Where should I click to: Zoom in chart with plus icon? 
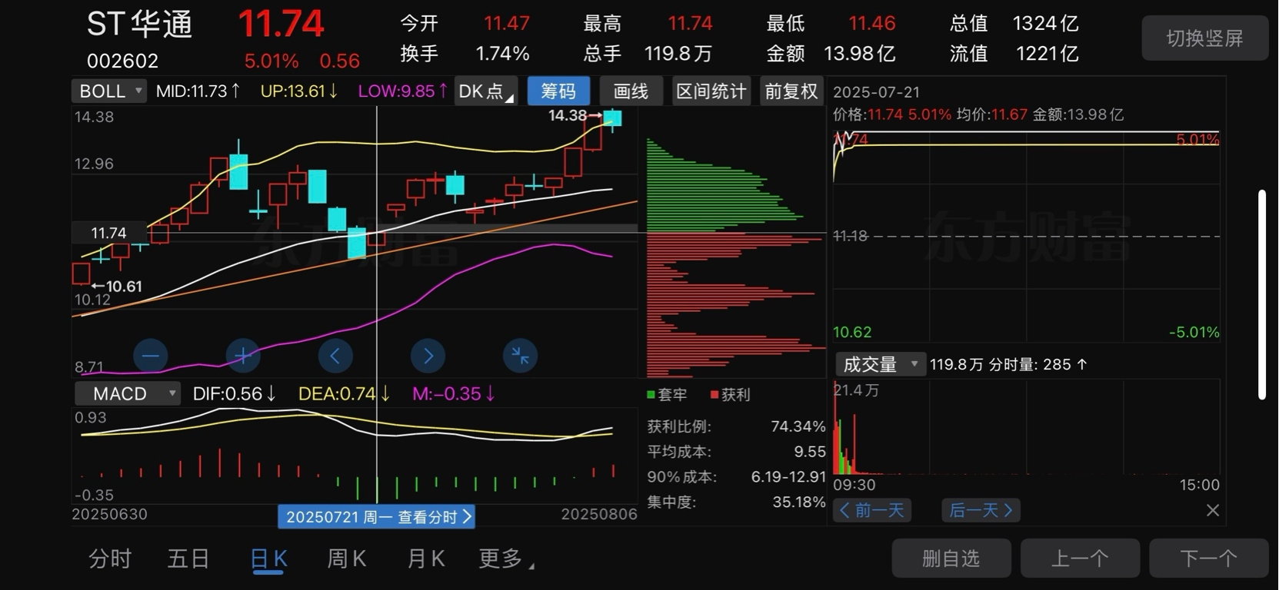coord(243,356)
